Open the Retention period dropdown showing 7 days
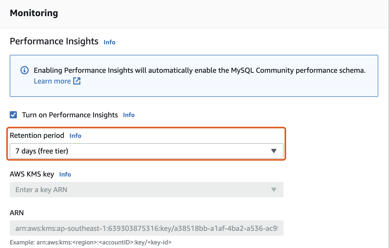The height and width of the screenshot is (248, 389). [x=141, y=151]
